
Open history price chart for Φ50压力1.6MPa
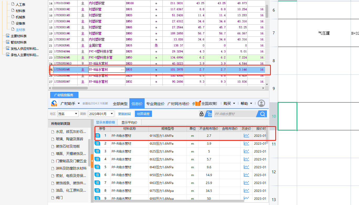246,175
